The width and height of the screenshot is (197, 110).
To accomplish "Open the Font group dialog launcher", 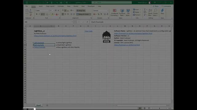I will pos(60,18).
